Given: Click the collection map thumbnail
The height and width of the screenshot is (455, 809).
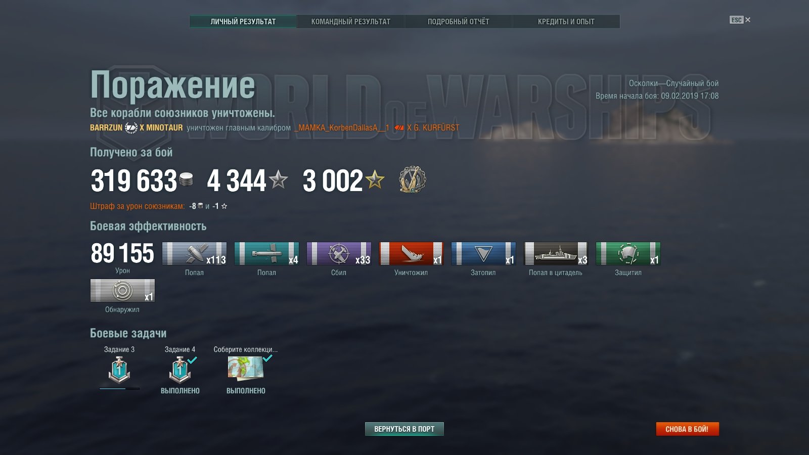Looking at the screenshot, I should coord(245,368).
